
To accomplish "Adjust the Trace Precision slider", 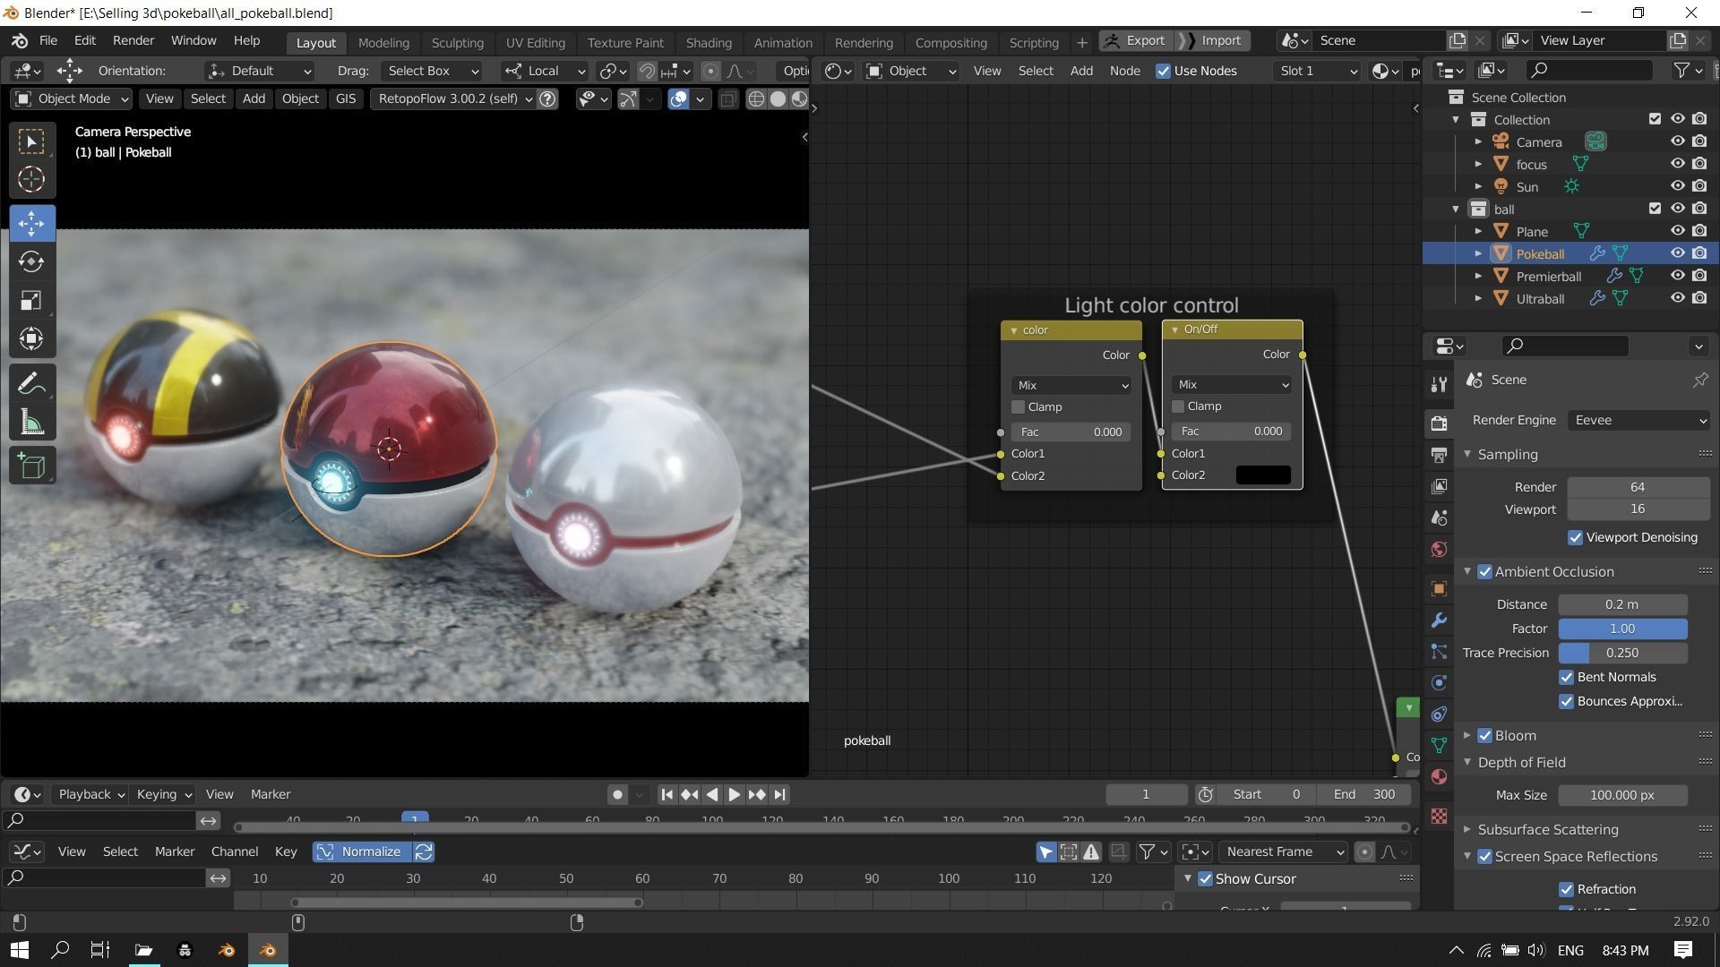I will [1622, 653].
